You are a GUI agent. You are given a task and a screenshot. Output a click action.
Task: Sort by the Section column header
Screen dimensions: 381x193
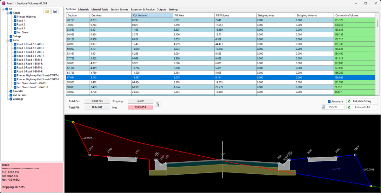pyautogui.click(x=78, y=15)
